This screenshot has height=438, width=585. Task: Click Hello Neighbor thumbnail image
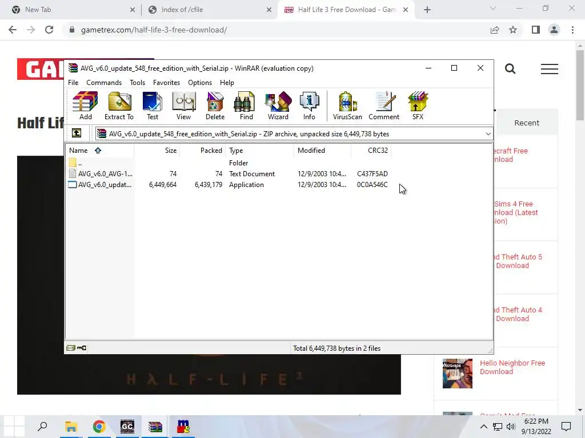pyautogui.click(x=458, y=374)
